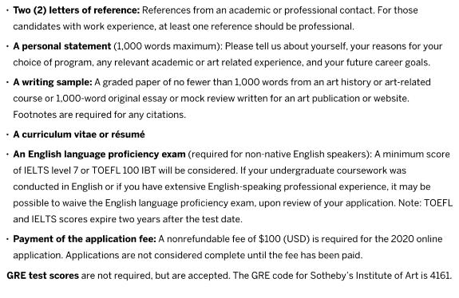Image resolution: width=459 pixels, height=298 pixels.
Task: Click 'Payment of the application fee:' heading
Action: point(85,239)
